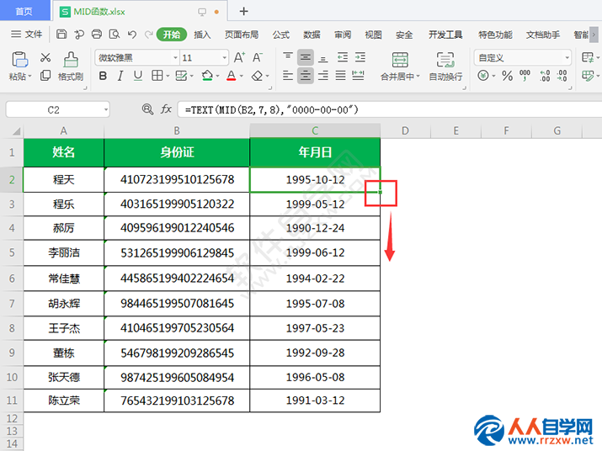Viewport: 602px width, 451px height.
Task: Switch to 审阅 ribbon tab
Action: (x=343, y=35)
